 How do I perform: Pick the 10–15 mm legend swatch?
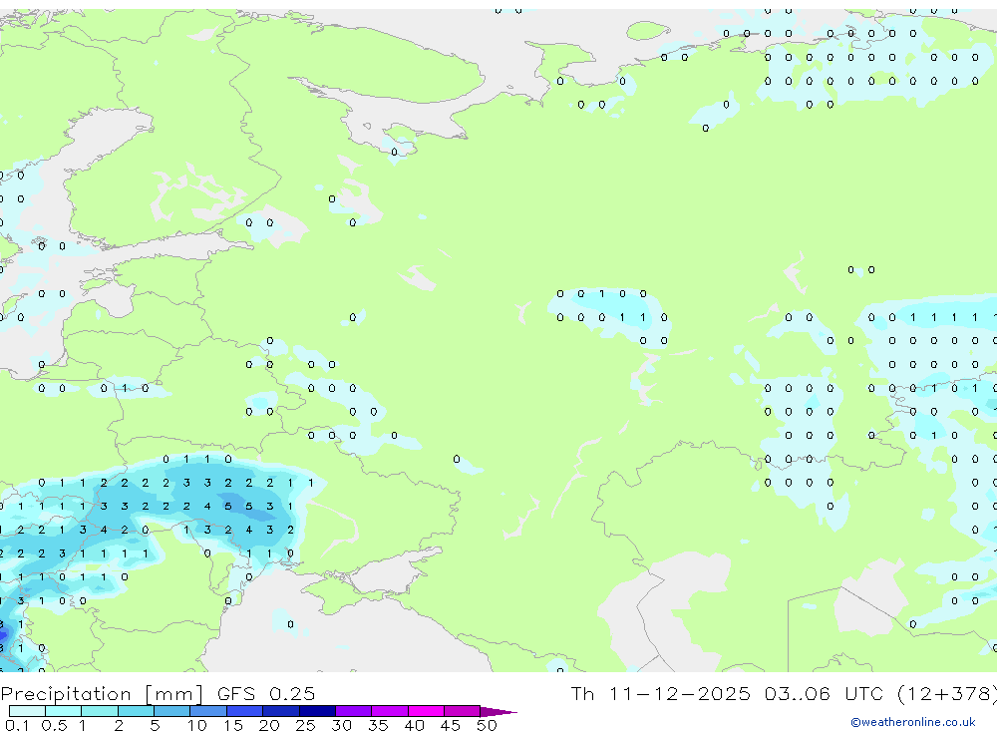click(x=208, y=711)
